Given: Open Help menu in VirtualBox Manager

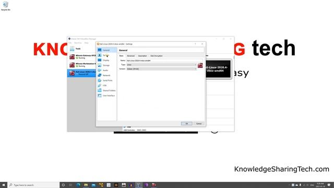Looking at the screenshot, I should (86, 43).
